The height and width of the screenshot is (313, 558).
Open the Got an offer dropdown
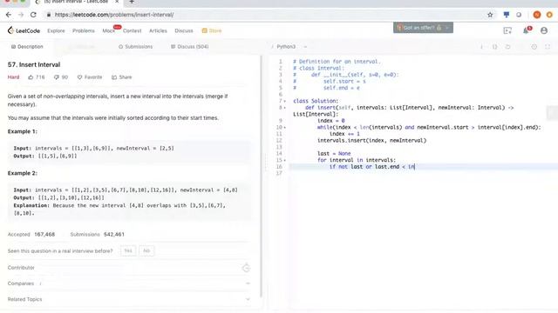click(423, 28)
